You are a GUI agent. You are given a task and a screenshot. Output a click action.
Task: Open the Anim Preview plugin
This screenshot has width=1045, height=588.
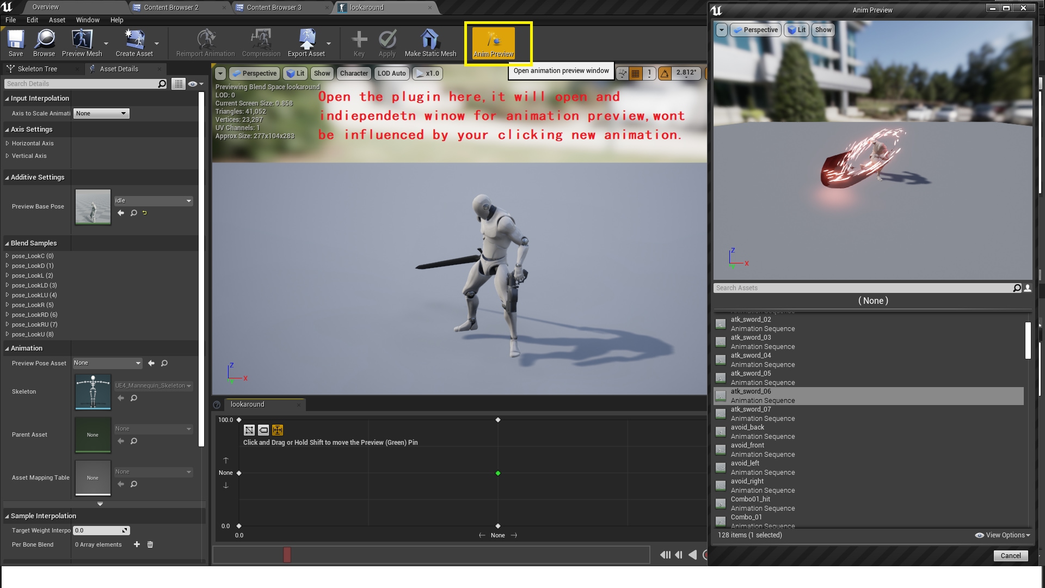pos(493,42)
